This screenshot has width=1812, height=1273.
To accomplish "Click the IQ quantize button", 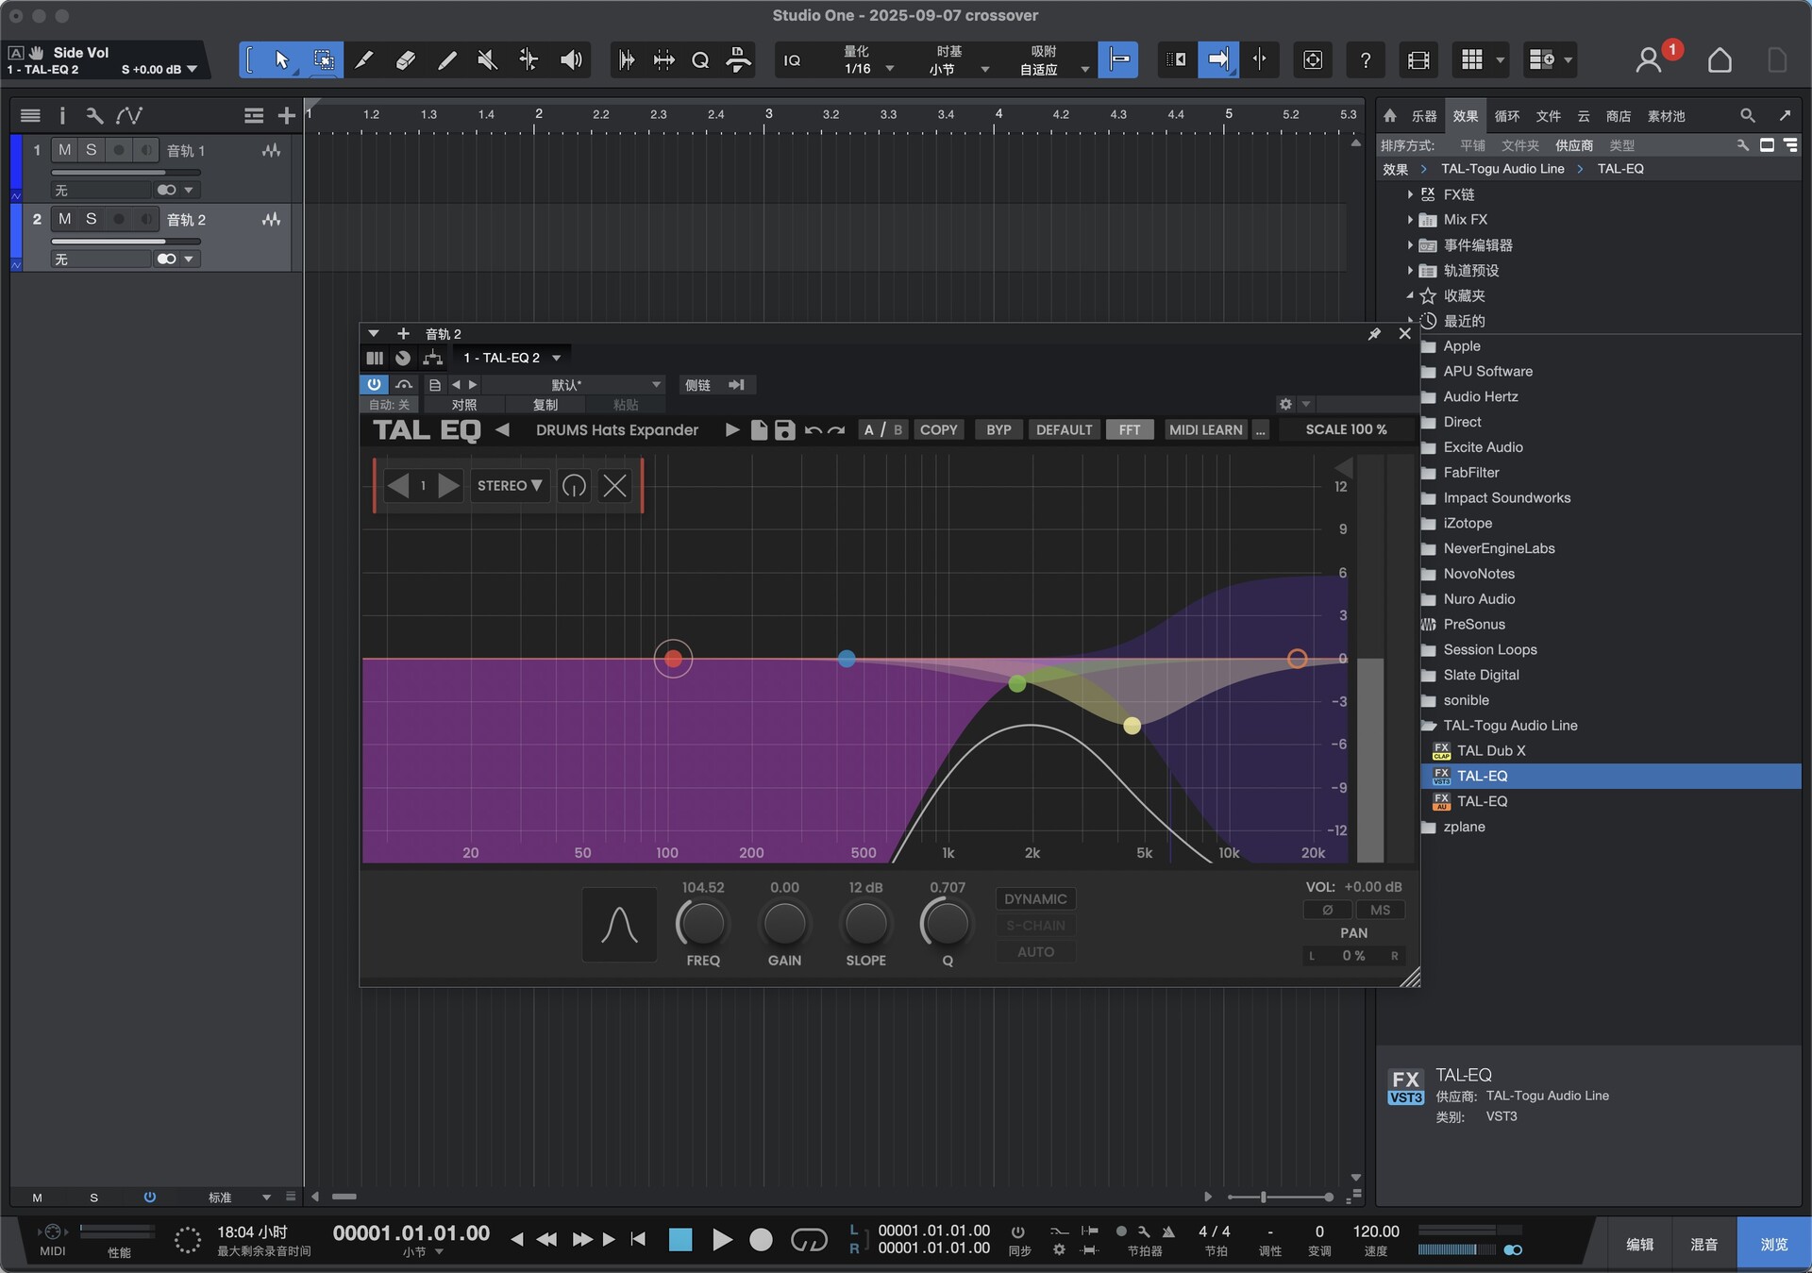I will pyautogui.click(x=792, y=60).
